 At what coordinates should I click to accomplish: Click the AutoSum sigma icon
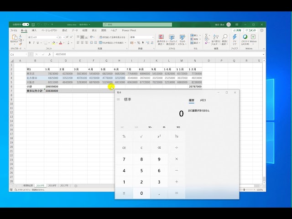coord(206,35)
